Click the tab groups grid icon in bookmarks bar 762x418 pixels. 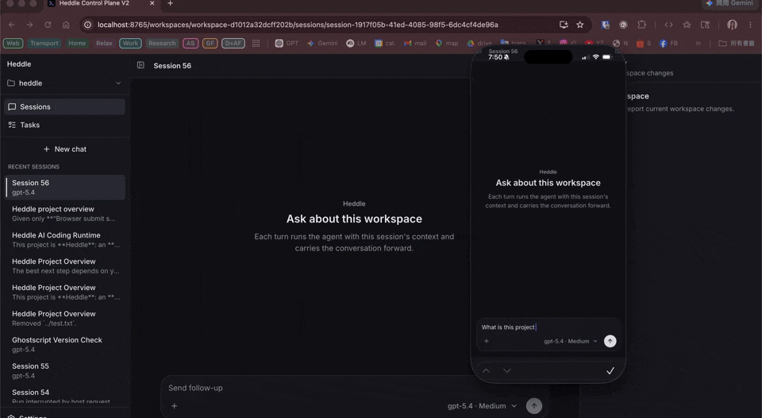[x=256, y=43]
